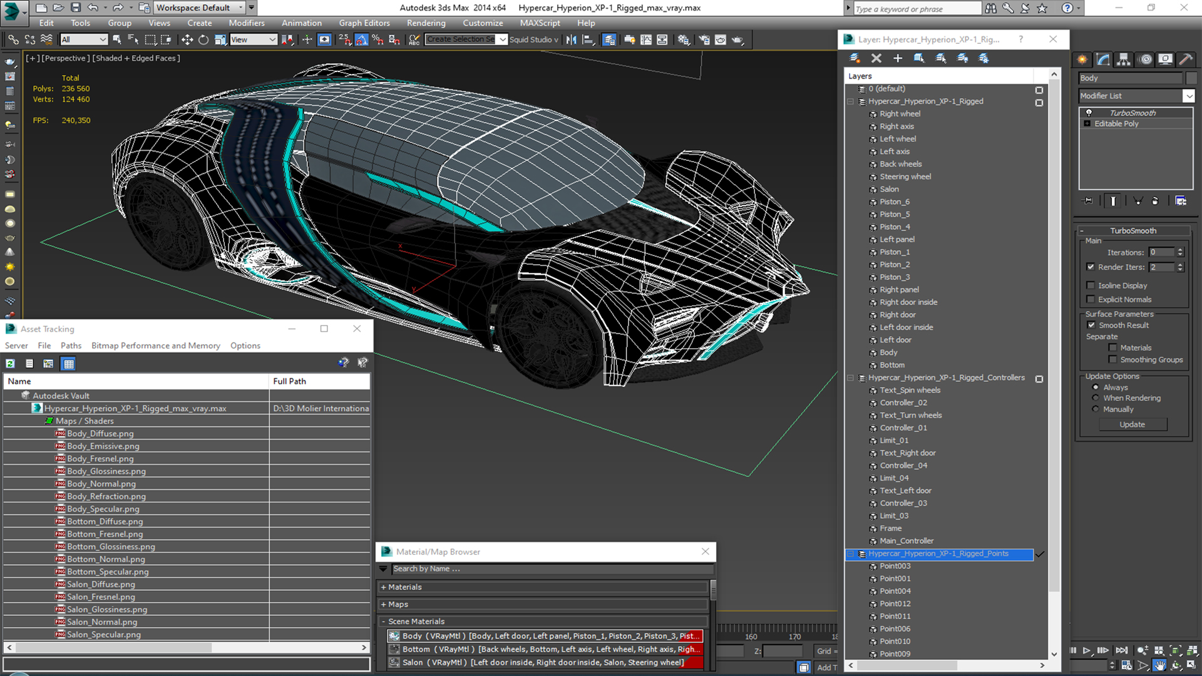The image size is (1202, 676).
Task: Click the Mirror tool icon
Action: tap(571, 39)
